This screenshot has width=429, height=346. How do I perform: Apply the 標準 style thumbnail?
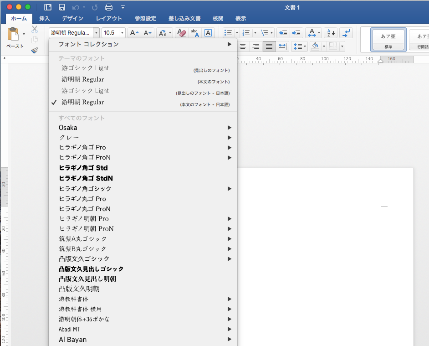(388, 40)
